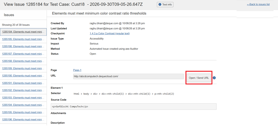Open the Test info button
The width and height of the screenshot is (278, 127).
pyautogui.click(x=165, y=5)
